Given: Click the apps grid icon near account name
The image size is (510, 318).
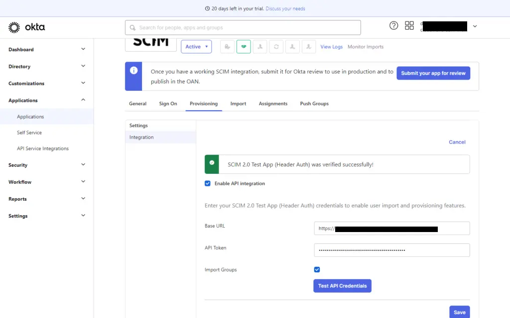Looking at the screenshot, I should (409, 25).
